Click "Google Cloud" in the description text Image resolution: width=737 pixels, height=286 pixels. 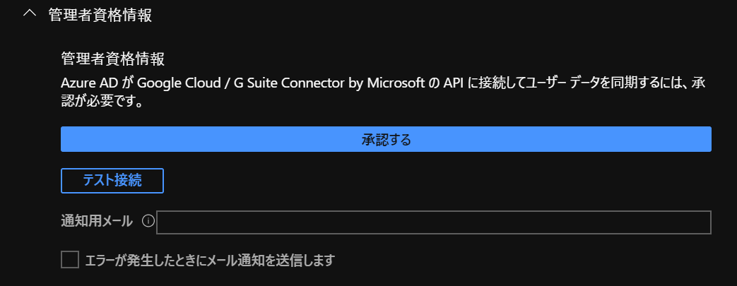[x=173, y=83]
